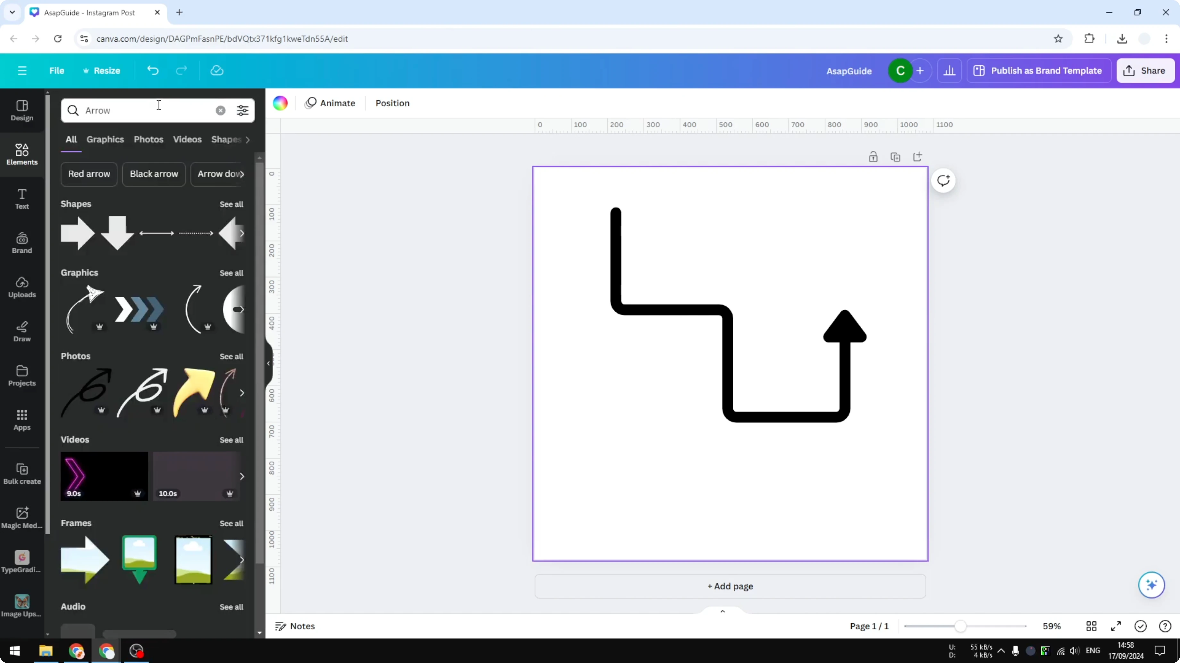This screenshot has height=663, width=1180.
Task: Show more Frames with chevron
Action: tap(242, 560)
